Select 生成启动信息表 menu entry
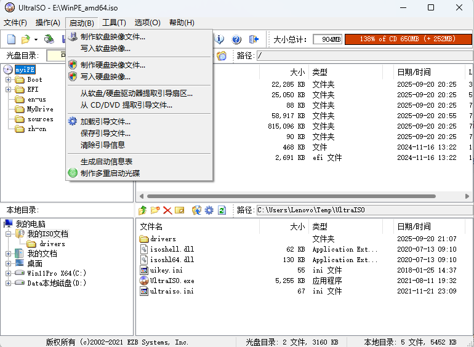The height and width of the screenshot is (347, 474). click(139, 162)
